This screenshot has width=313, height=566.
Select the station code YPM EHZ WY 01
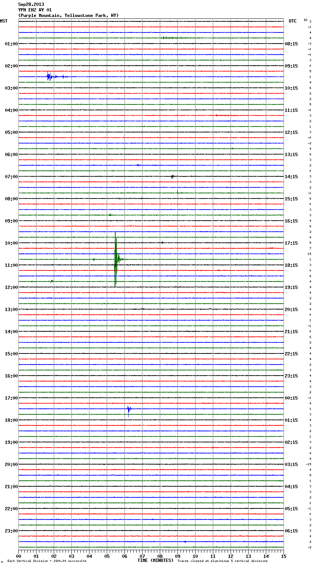35,10
